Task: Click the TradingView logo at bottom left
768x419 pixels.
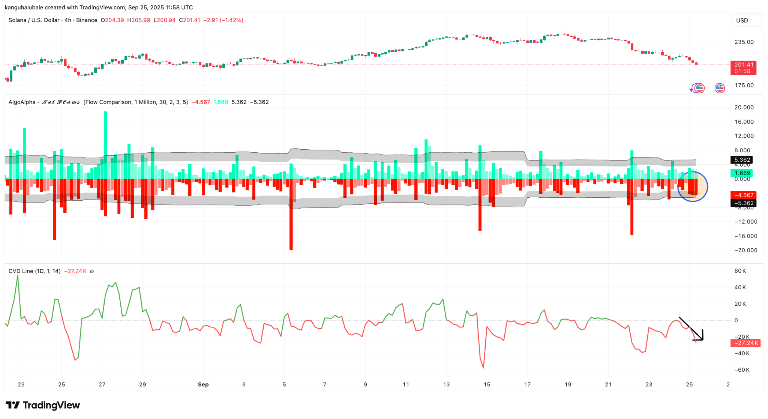Action: 43,405
